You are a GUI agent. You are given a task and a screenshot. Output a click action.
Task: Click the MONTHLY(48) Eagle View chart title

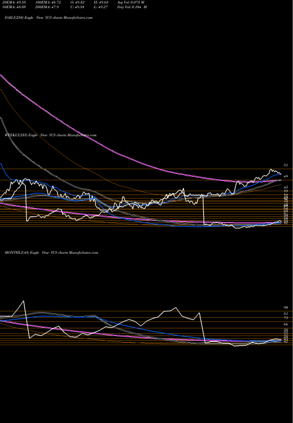point(52,253)
